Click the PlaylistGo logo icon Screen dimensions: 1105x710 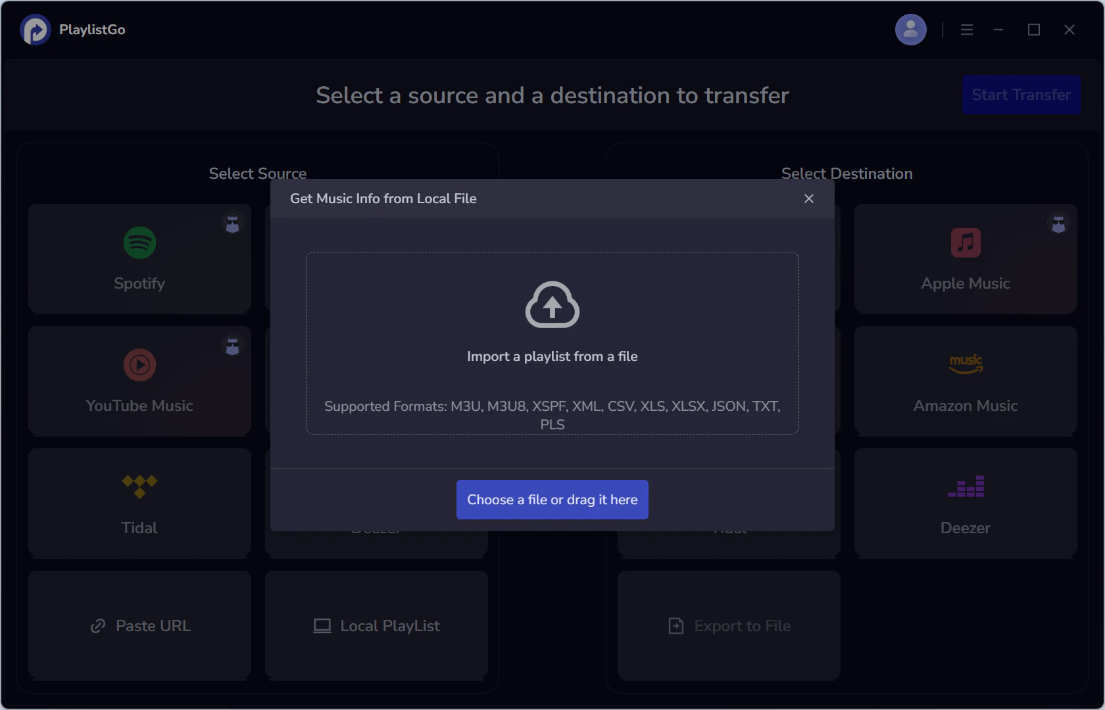pos(36,30)
